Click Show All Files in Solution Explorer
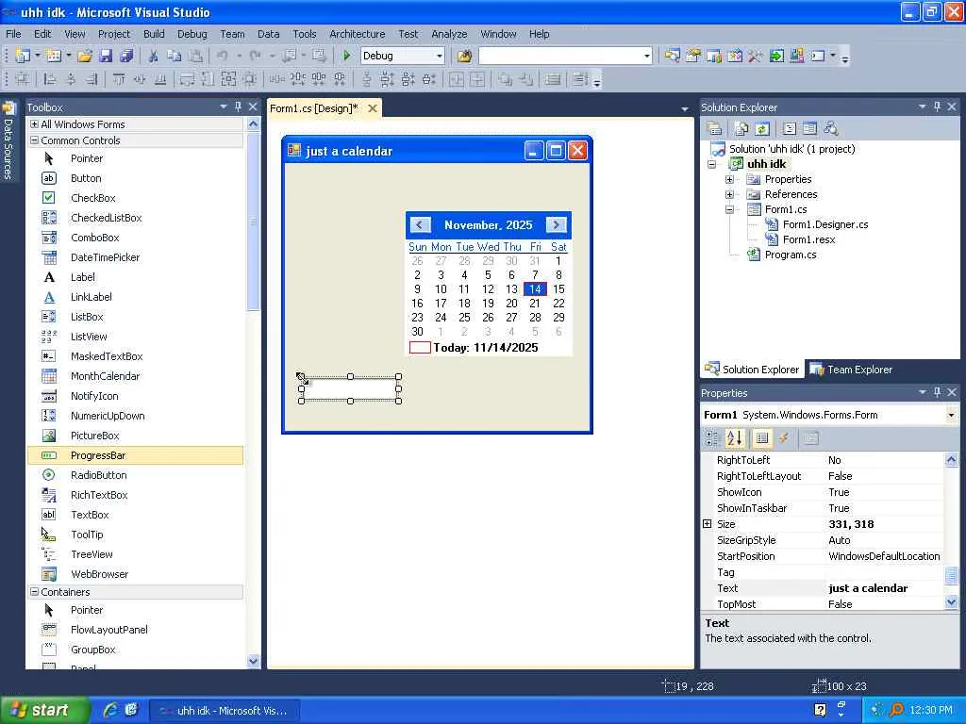 [x=741, y=128]
